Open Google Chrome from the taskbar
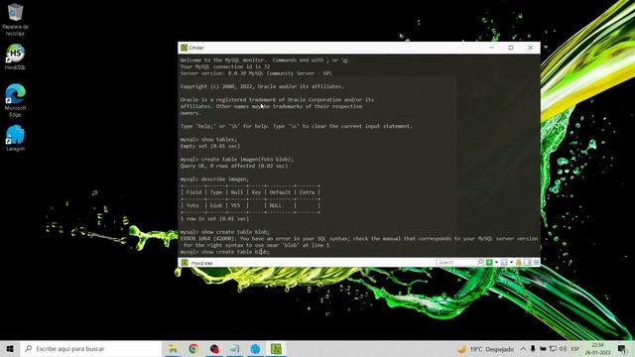 tap(193, 348)
